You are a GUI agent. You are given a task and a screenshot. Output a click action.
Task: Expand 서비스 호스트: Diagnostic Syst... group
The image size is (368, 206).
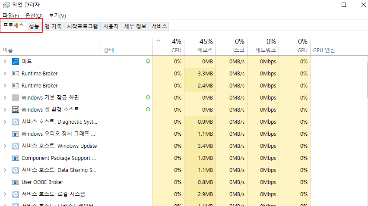pos(5,122)
